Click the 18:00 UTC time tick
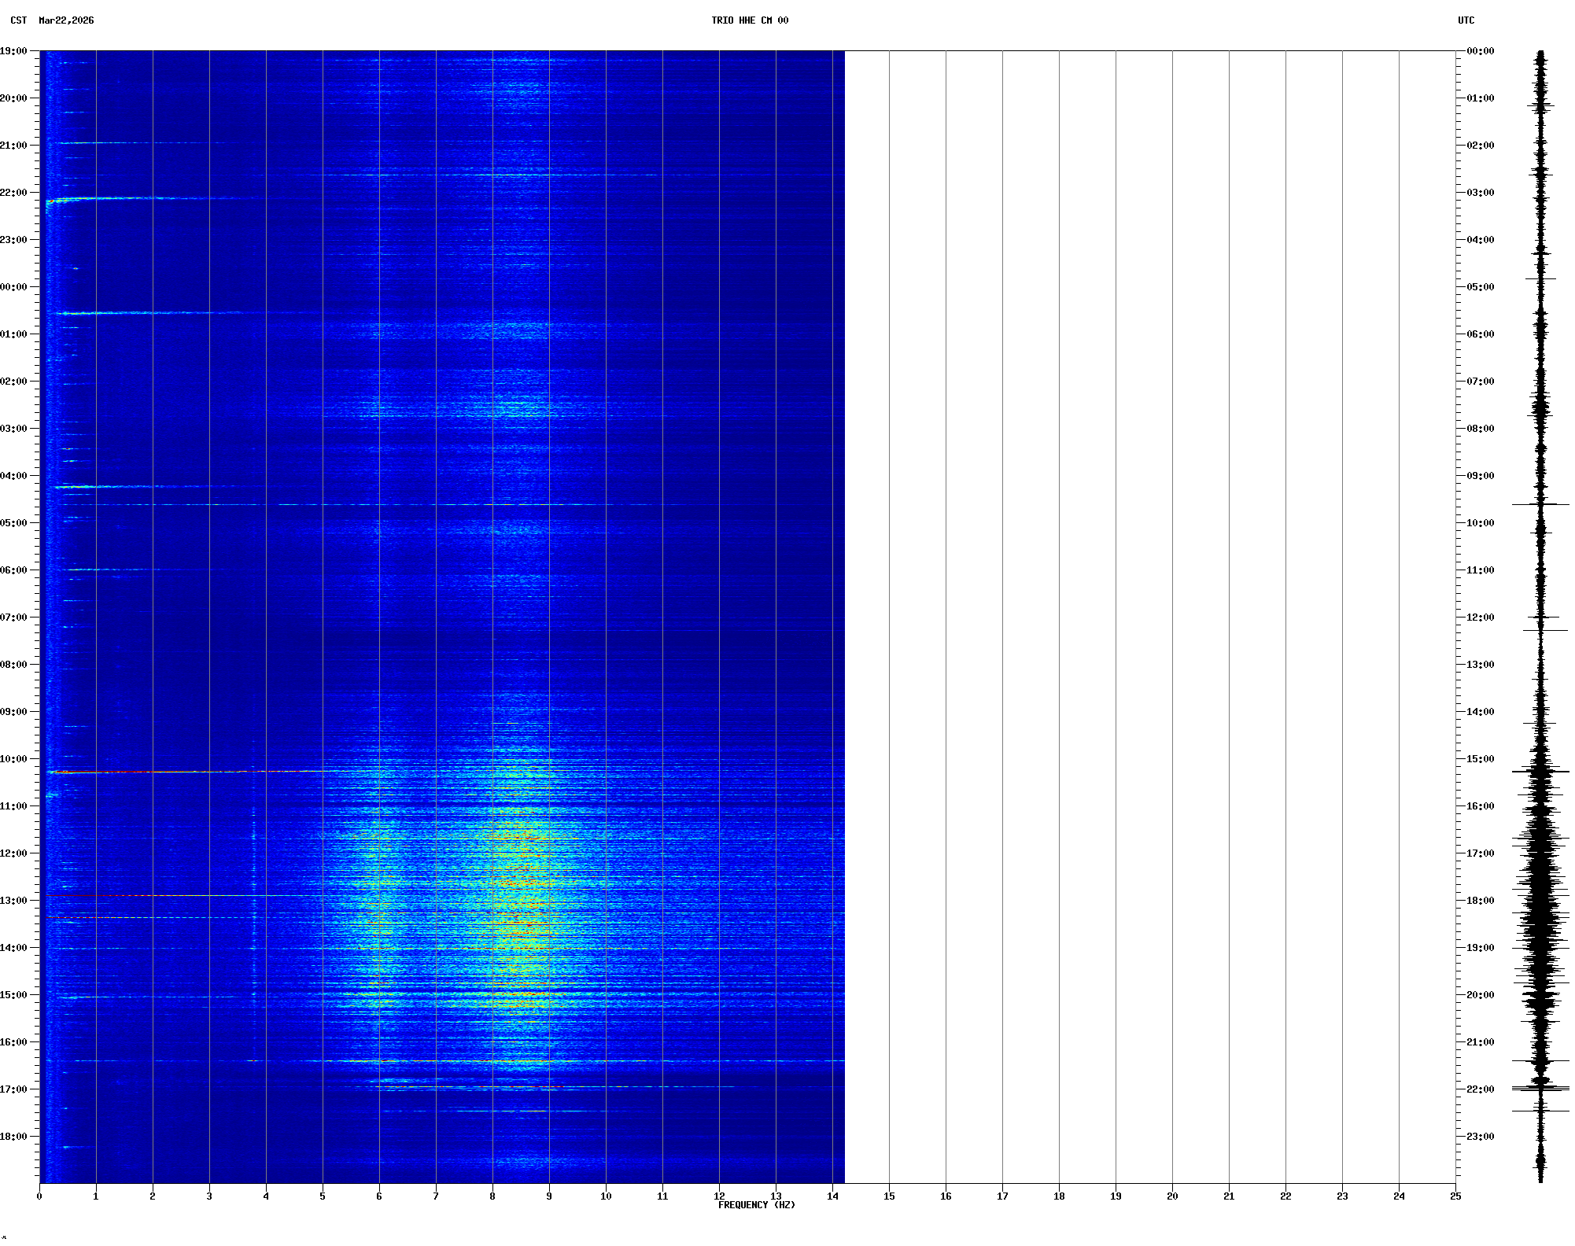1575x1246 pixels. 1480,901
